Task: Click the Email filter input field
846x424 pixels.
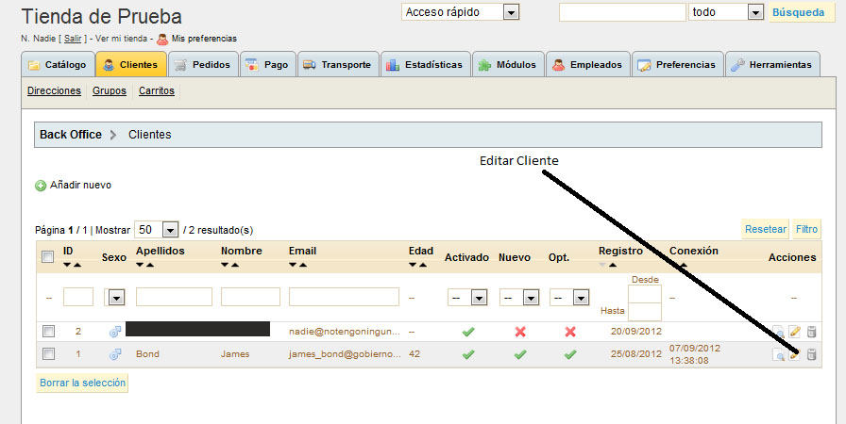Action: coord(344,297)
